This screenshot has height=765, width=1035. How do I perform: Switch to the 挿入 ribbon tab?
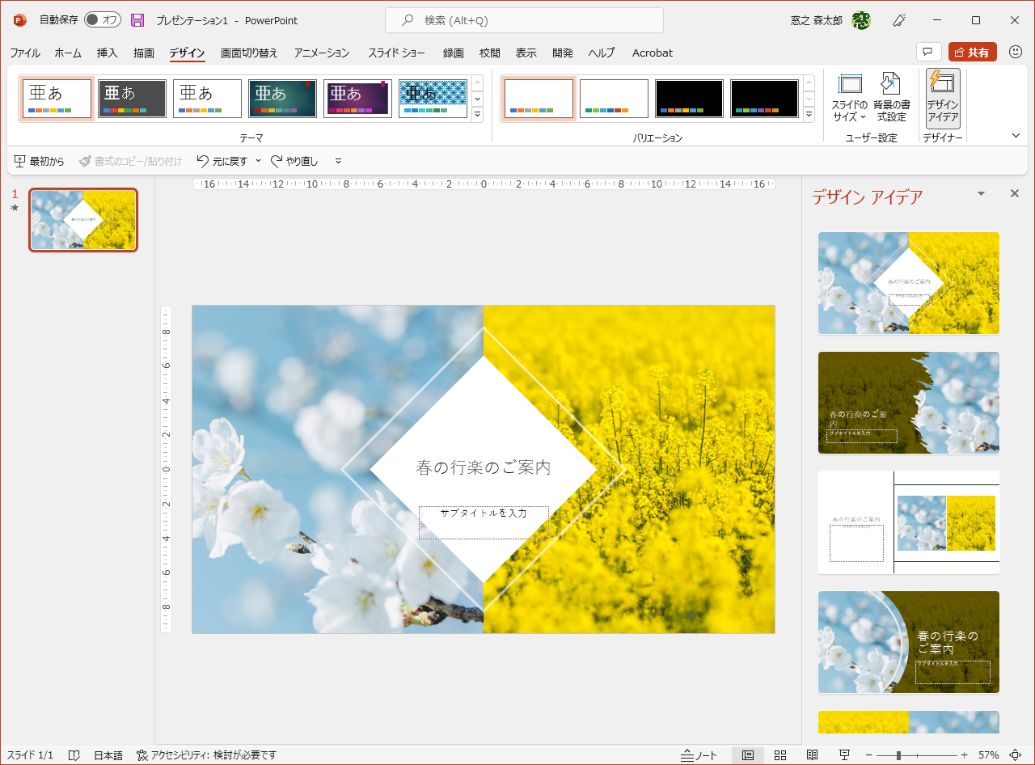[x=107, y=53]
